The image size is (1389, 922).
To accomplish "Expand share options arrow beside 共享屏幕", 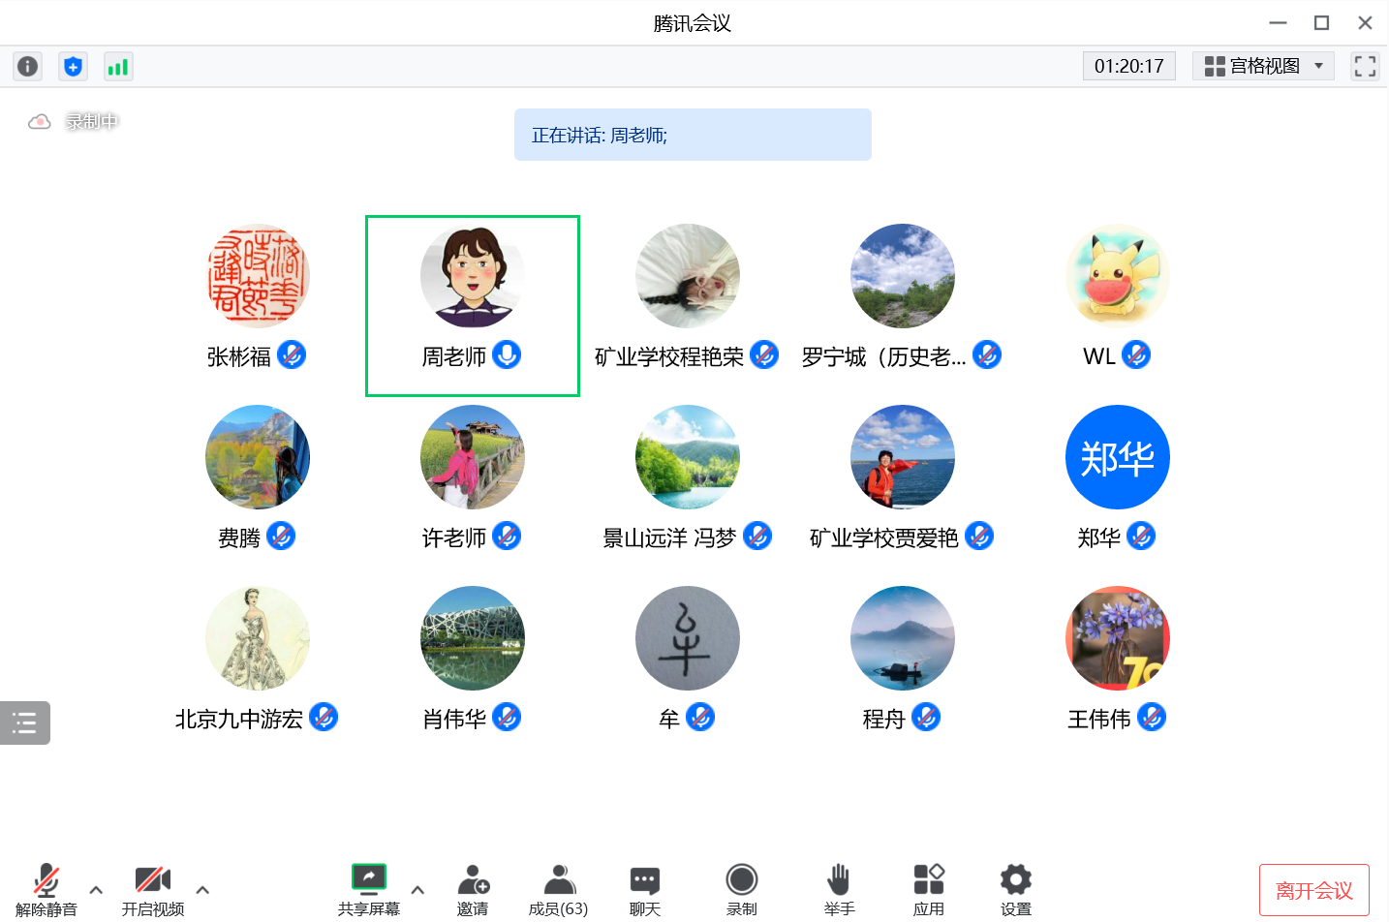I will tap(417, 889).
